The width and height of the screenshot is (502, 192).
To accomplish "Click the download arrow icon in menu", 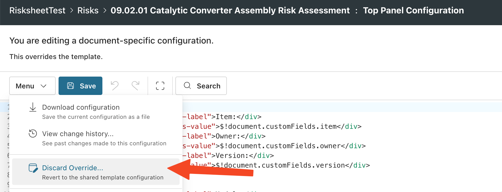I will [33, 107].
